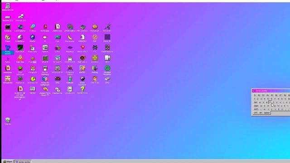Click the caps key in poney jockey
Image resolution: width=290 pixels, height=163 pixels.
point(256,106)
